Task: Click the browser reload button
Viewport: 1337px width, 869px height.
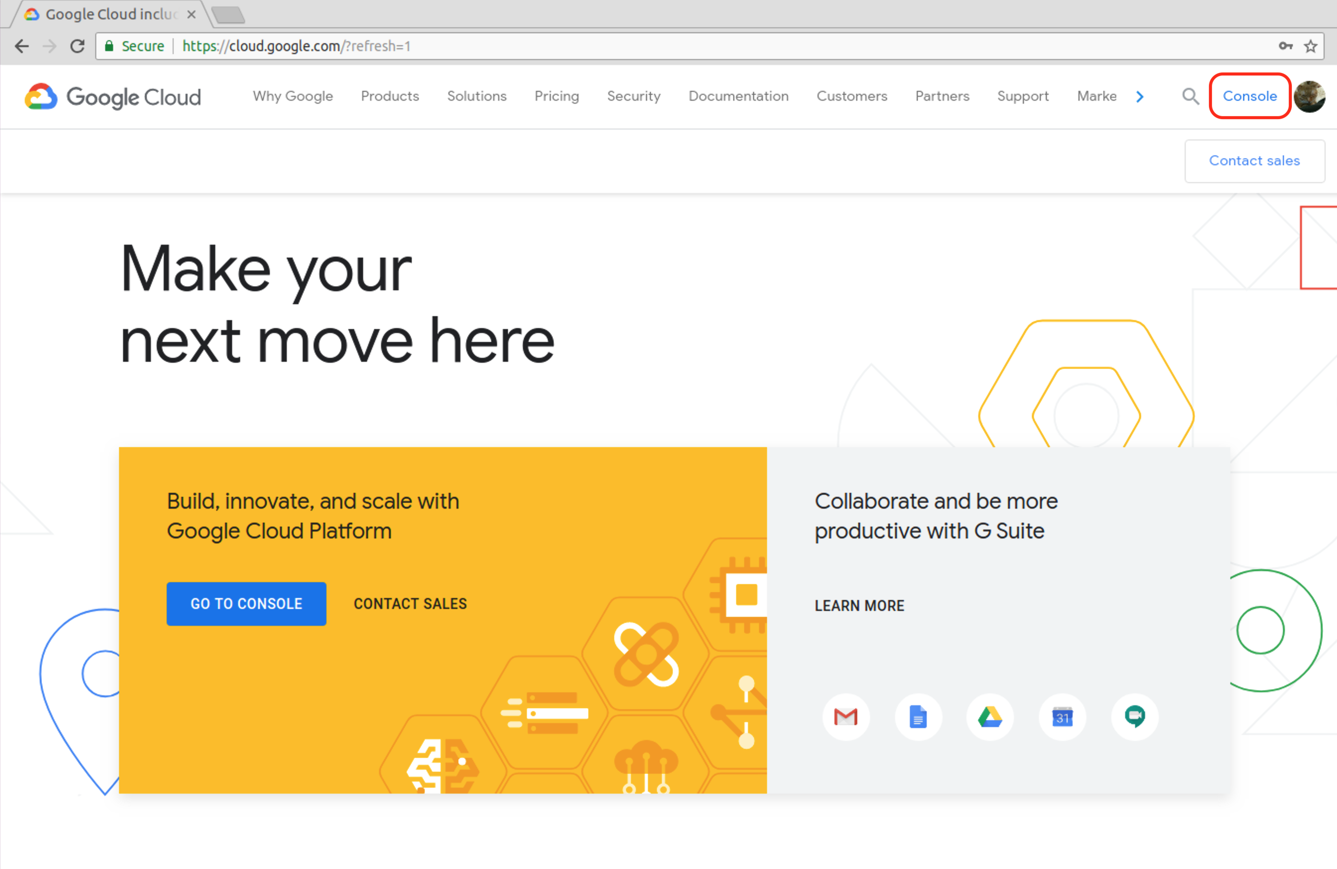Action: point(77,46)
